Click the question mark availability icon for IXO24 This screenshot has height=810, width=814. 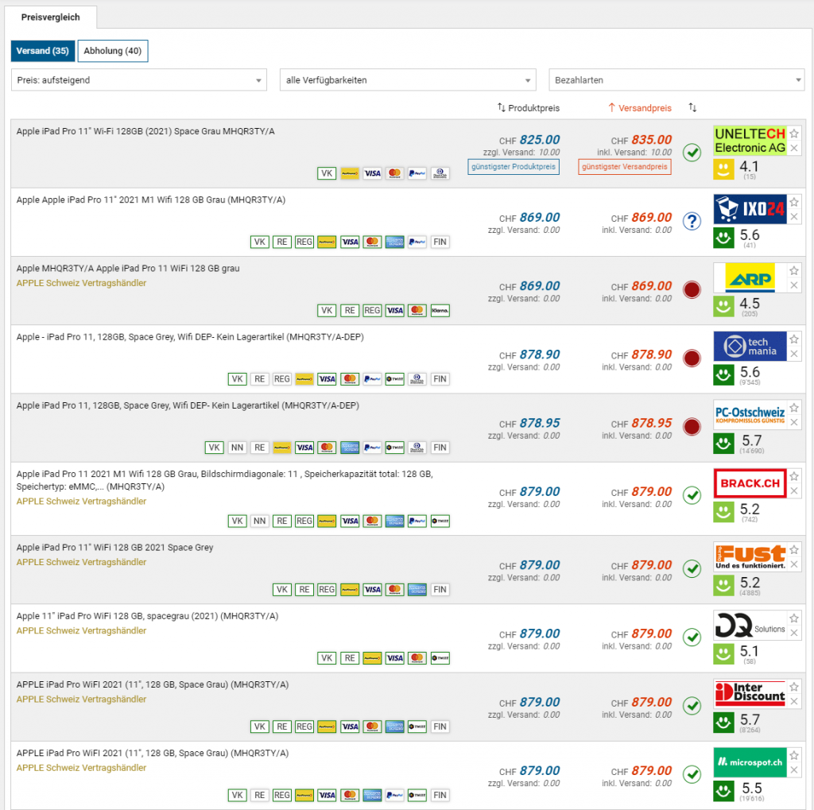692,222
